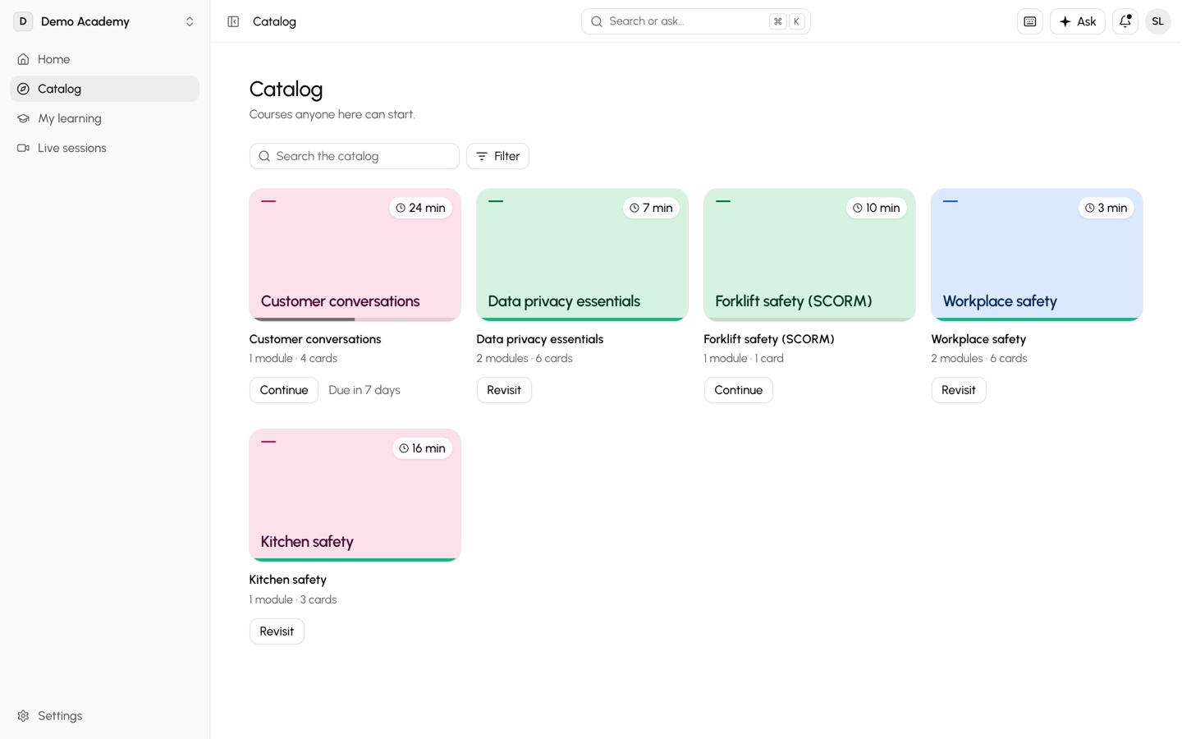1182x739 pixels.
Task: Click the Customer conversations progress bar
Action: point(355,319)
